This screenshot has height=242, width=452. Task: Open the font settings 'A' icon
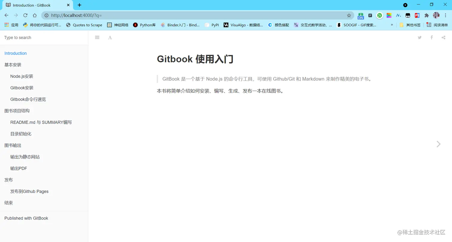[x=110, y=38]
